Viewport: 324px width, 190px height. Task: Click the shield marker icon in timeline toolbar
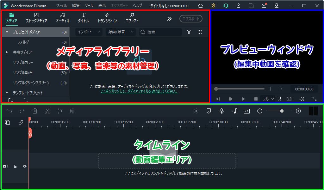209,111
